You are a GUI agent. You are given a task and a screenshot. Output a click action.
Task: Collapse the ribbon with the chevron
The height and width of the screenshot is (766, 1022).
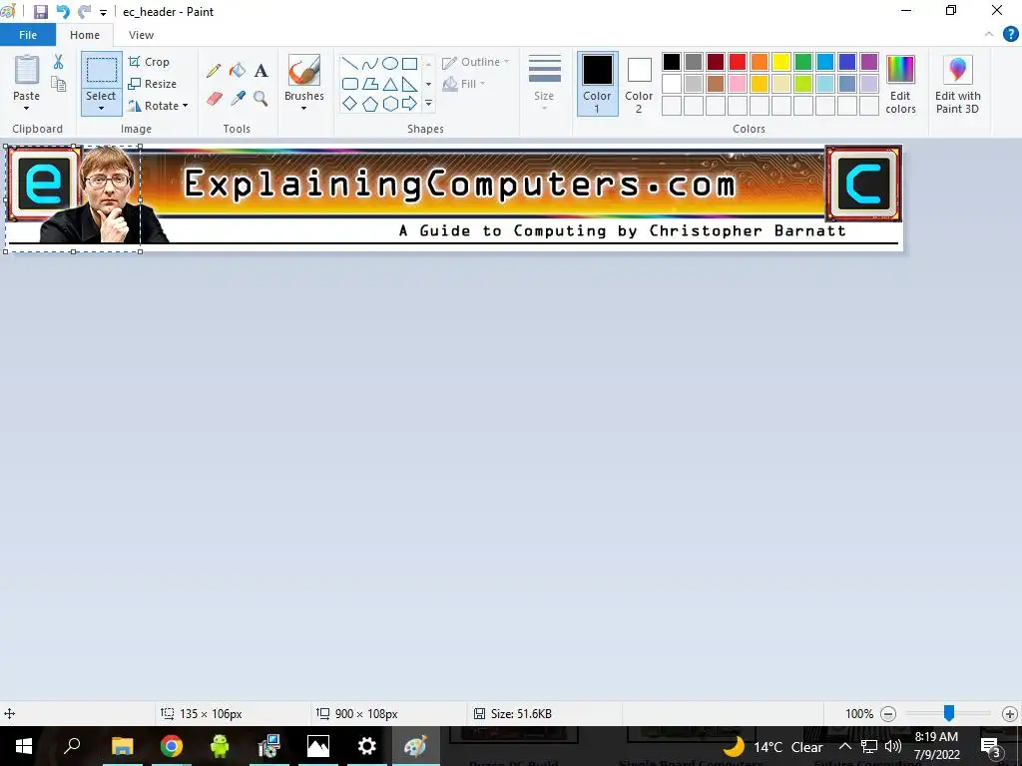(989, 35)
